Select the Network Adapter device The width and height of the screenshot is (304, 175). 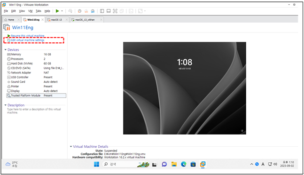[36, 72]
